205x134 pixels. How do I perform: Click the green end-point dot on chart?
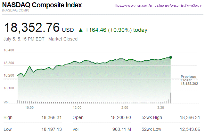(x=171, y=57)
